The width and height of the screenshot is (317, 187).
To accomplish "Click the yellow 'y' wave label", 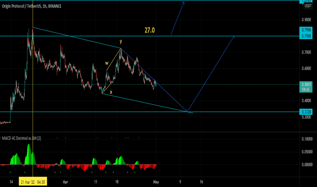I will click(x=121, y=41).
